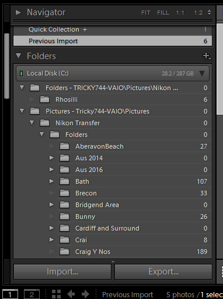
Task: Click the Rhosilli folder icon
Action: 44,99
